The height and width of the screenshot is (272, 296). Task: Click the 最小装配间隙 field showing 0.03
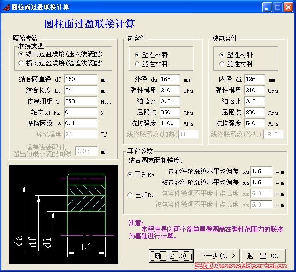point(86,151)
